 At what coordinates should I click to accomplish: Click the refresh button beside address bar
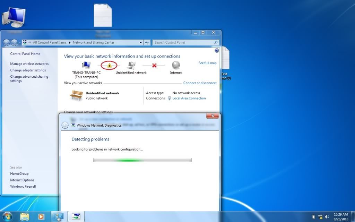click(x=147, y=42)
